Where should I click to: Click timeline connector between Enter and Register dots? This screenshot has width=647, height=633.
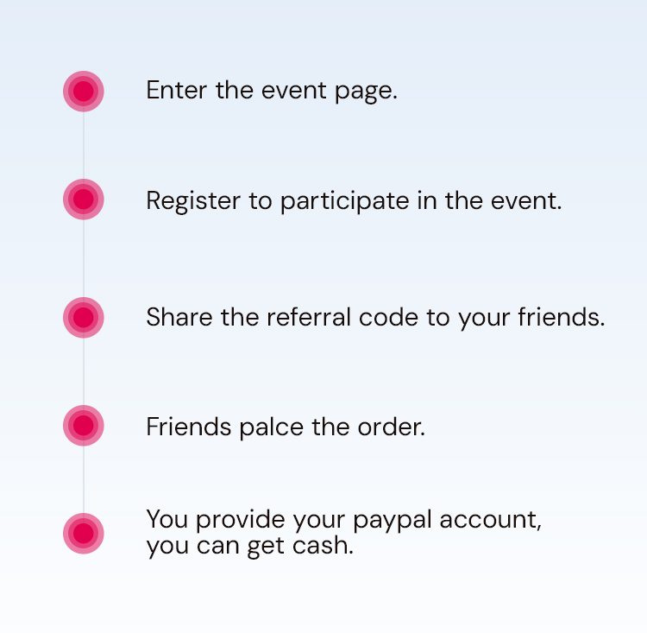click(84, 145)
